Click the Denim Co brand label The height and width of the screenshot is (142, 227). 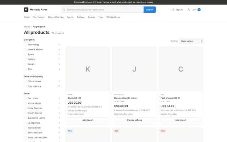pos(118,94)
